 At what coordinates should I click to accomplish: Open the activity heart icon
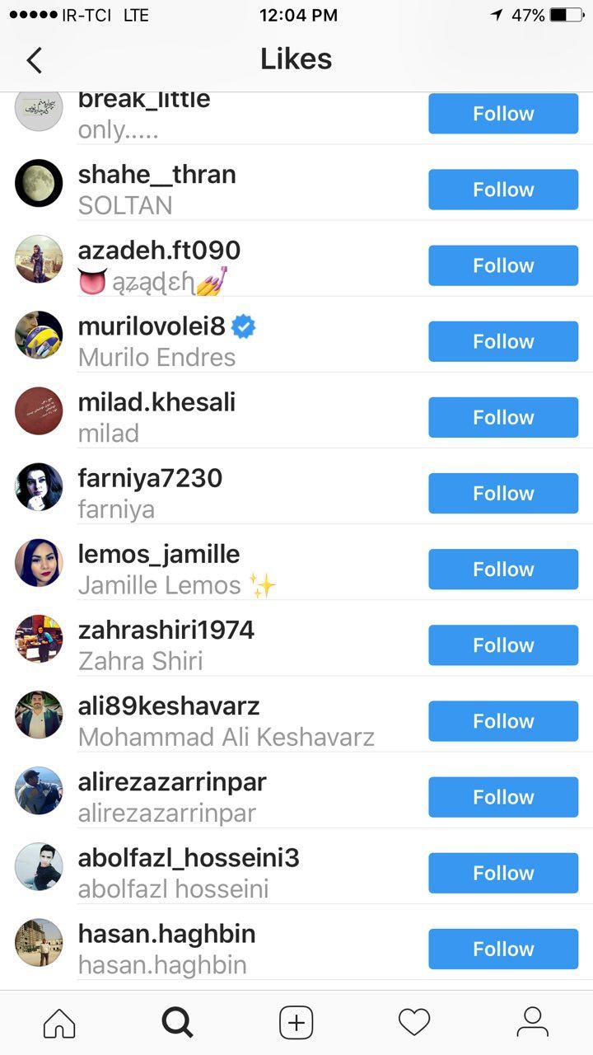point(414,1023)
